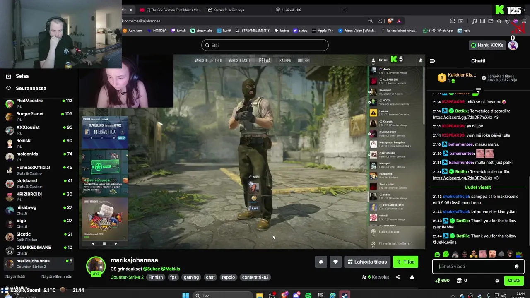Click Seurannassa in the sidebar
530x298 pixels.
(x=31, y=88)
